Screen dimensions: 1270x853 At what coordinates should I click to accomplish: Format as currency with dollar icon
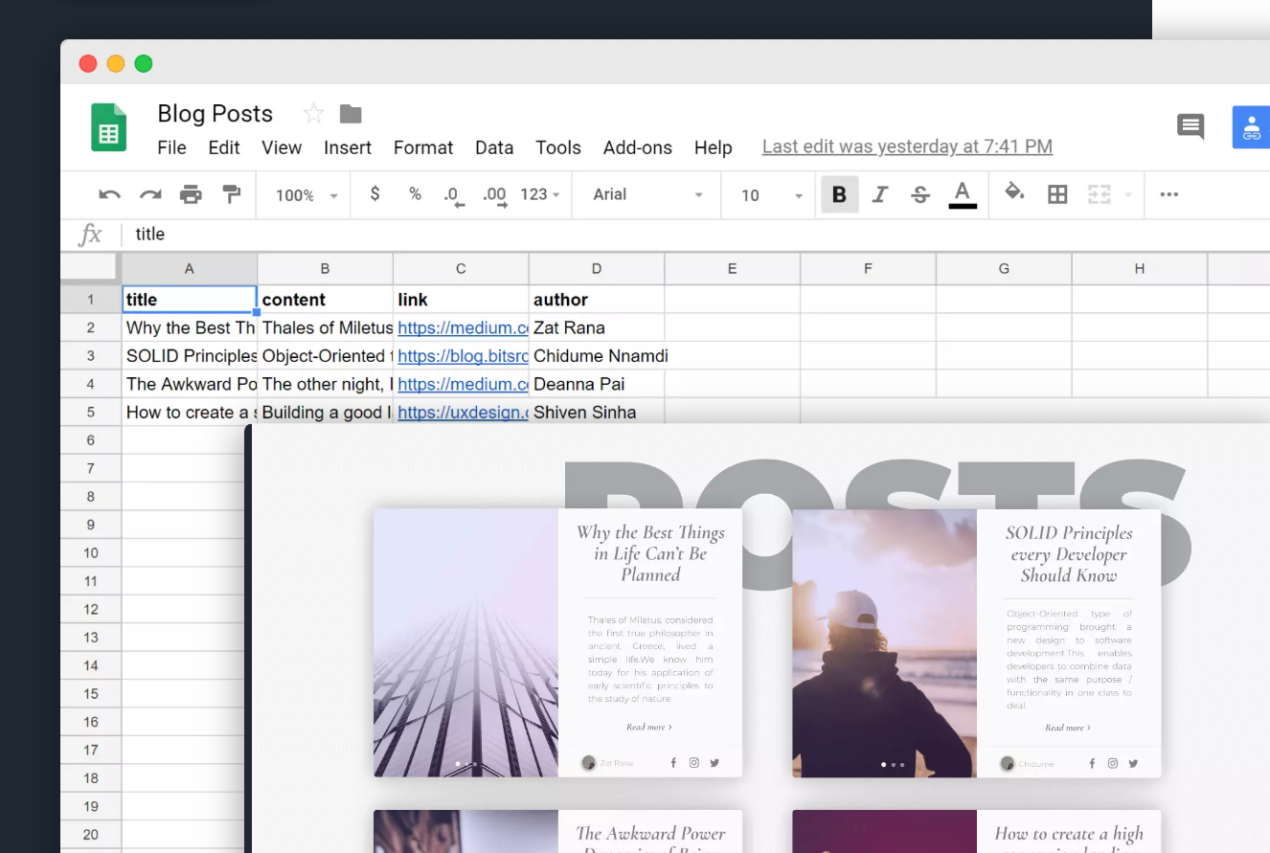(x=374, y=193)
